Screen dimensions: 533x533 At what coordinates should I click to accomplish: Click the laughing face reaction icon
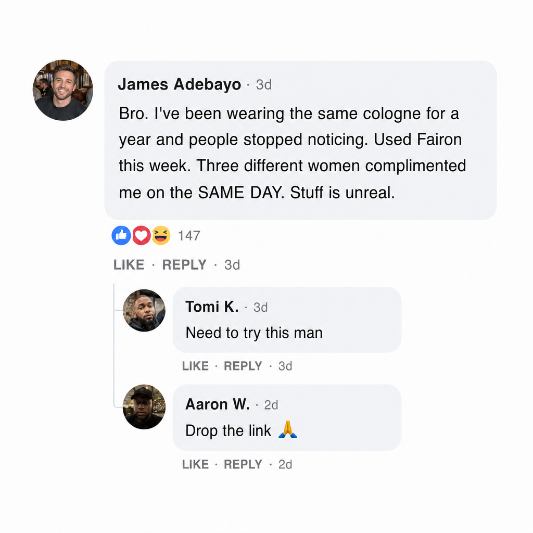[161, 235]
